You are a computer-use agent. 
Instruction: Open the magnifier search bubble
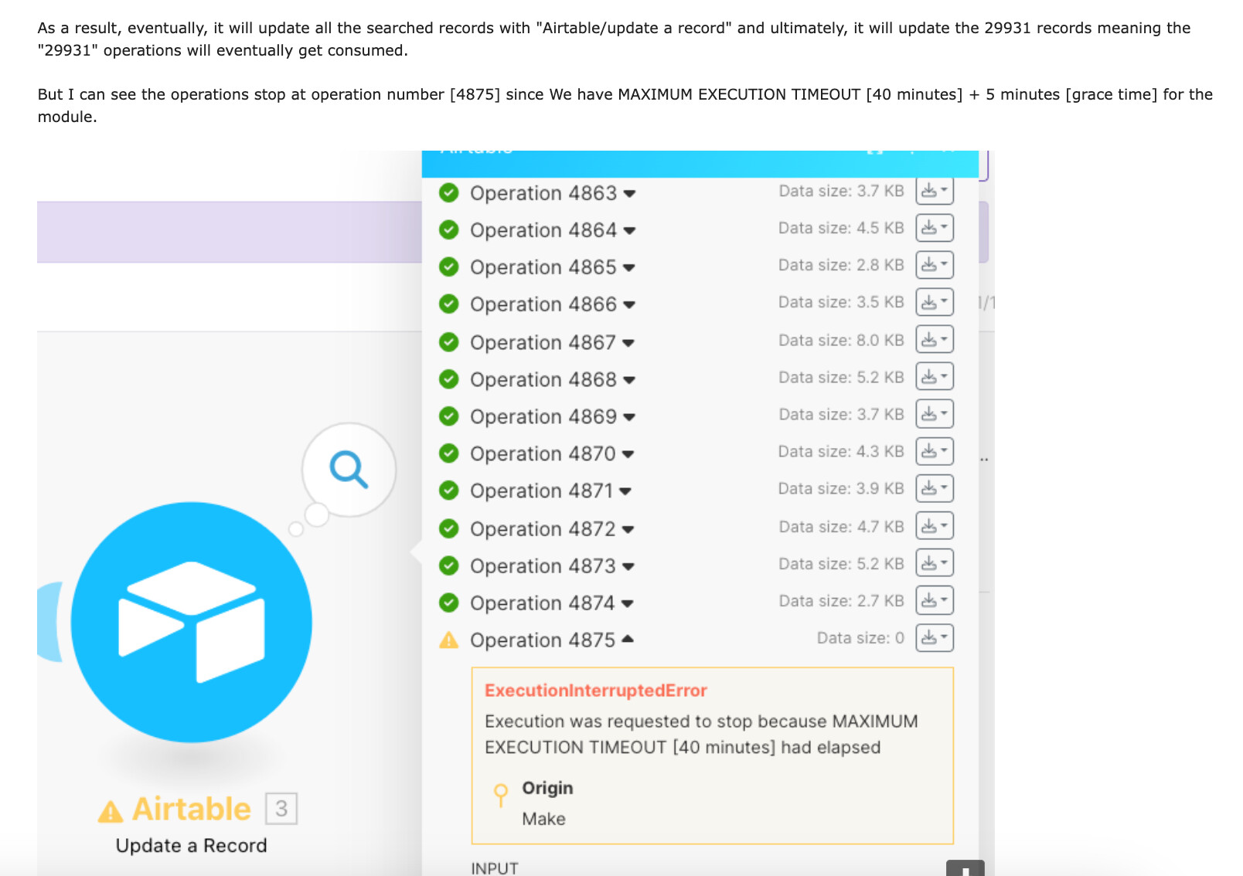pos(349,469)
